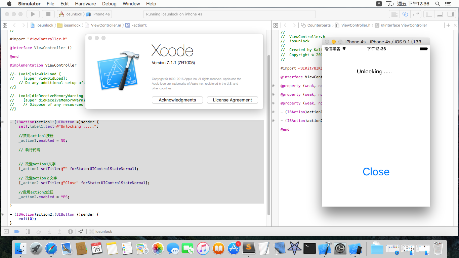Open the Help menu
The width and height of the screenshot is (459, 258).
coord(151,4)
